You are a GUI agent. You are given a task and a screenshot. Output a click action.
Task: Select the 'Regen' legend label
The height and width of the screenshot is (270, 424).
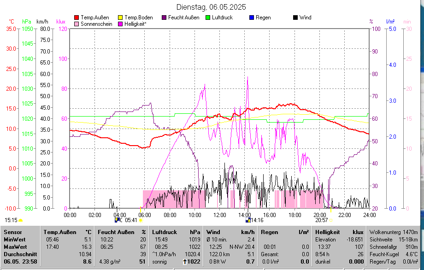[x=263, y=18]
